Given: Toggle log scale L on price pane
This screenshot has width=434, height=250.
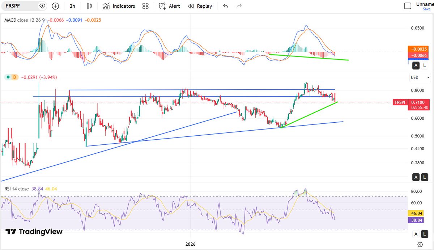Looking at the screenshot, I should coord(425,177).
